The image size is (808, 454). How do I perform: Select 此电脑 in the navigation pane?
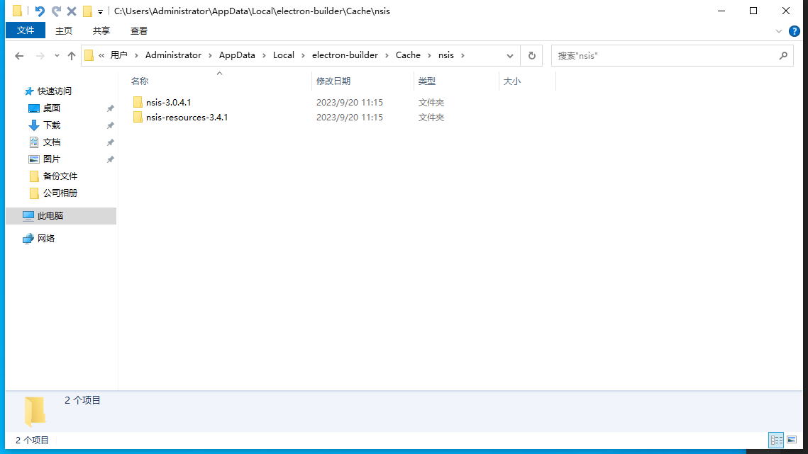click(x=50, y=216)
